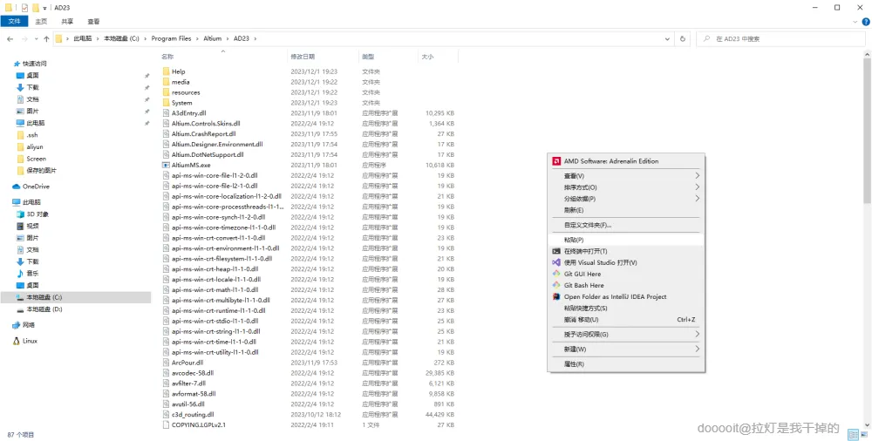
Task: Click the Visual Studio icon in context menu
Action: pyautogui.click(x=555, y=262)
